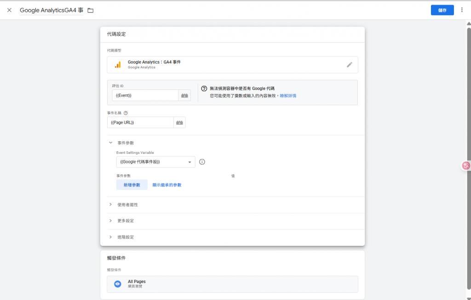Open Event Settings Variable dropdown
The width and height of the screenshot is (471, 300).
155,162
